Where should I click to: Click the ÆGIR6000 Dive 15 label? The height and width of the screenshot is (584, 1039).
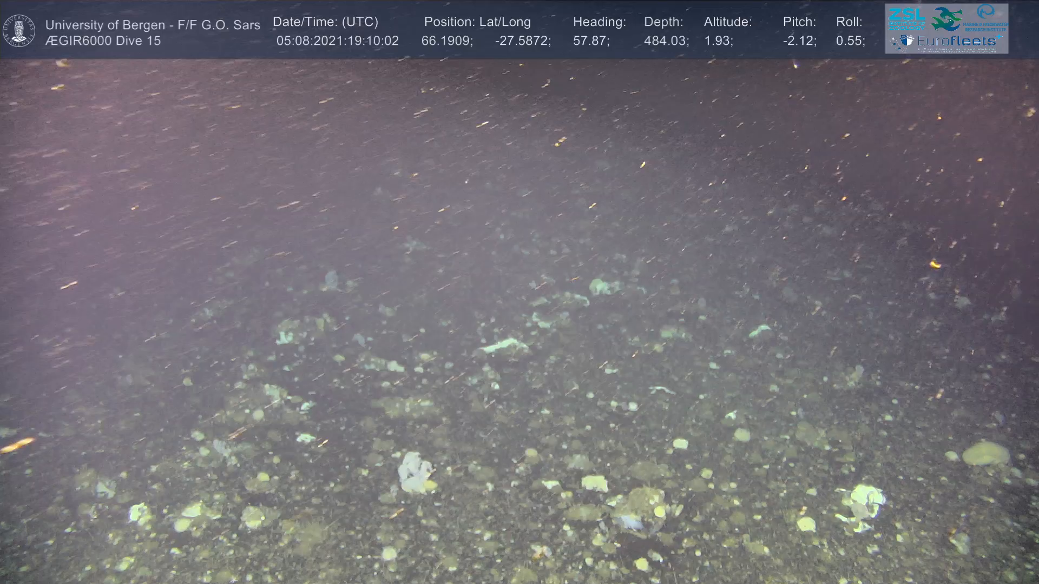pos(103,41)
